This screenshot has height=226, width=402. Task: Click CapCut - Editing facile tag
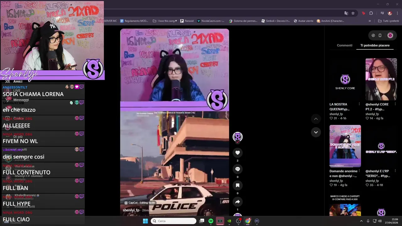click(140, 203)
